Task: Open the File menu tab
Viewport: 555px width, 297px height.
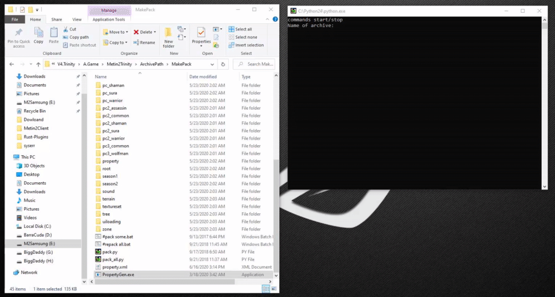Action: point(15,19)
